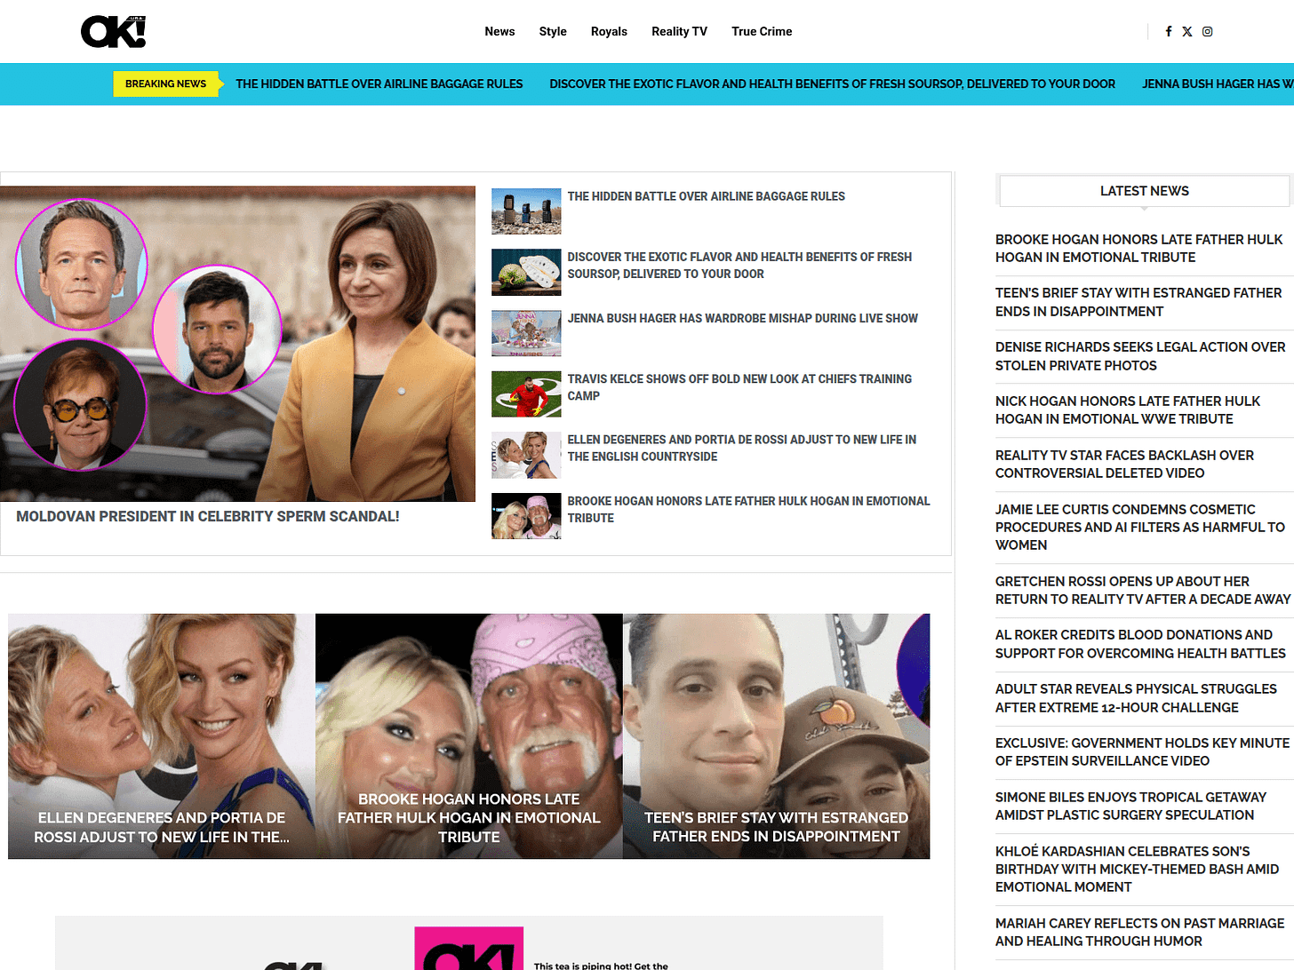Open Jamie Lee Curtis cosmetic procedures story

pos(1140,527)
